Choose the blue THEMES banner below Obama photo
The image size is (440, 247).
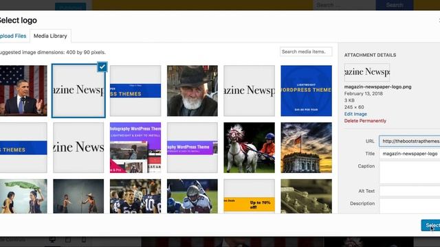pyautogui.click(x=23, y=148)
